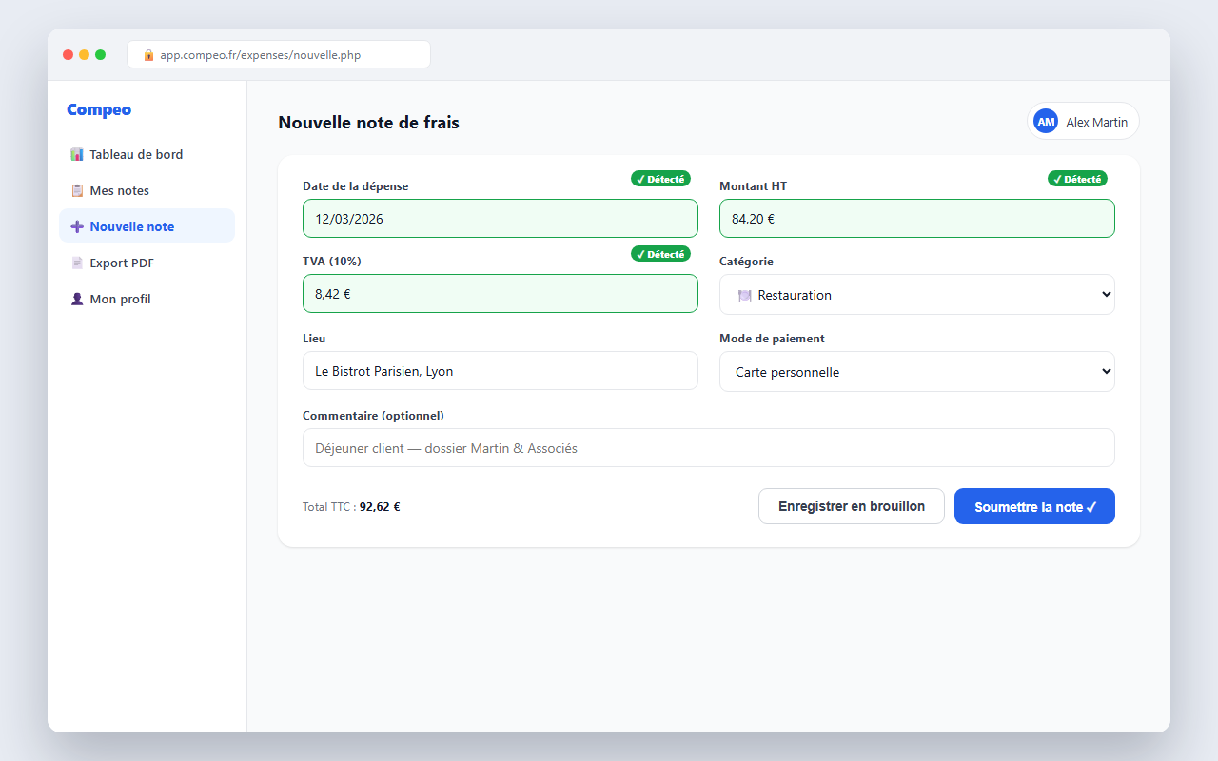This screenshot has width=1218, height=761.
Task: Click the Commentaire (optionnel) text field
Action: coord(709,448)
